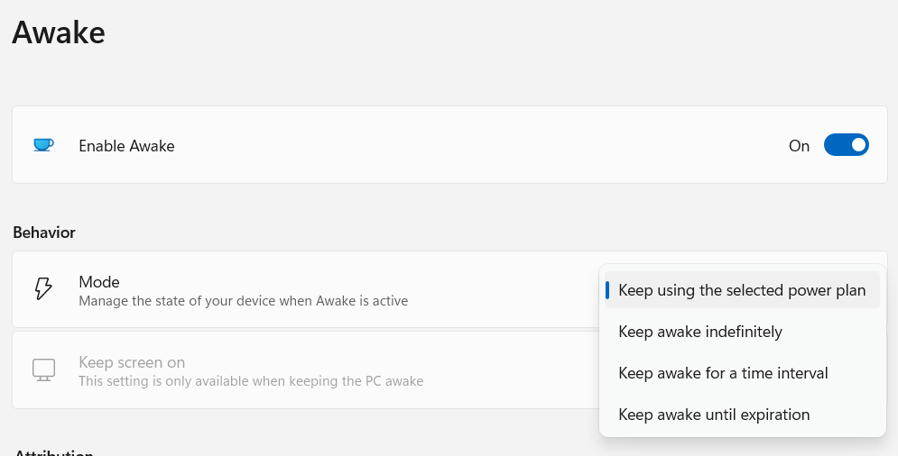Click the monitor icon beside Keep screen on

(x=43, y=370)
